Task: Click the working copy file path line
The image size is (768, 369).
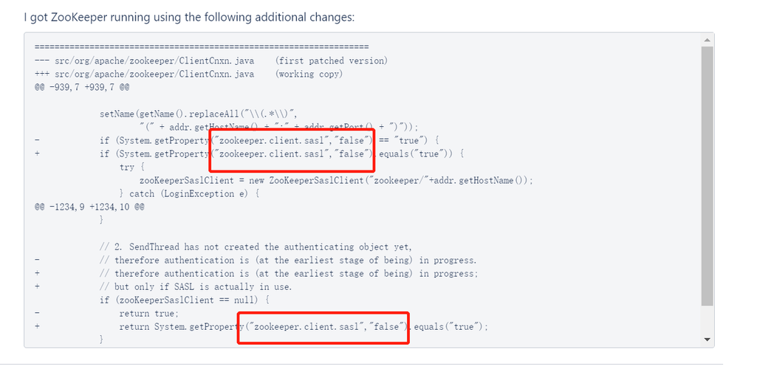Action: [x=189, y=75]
